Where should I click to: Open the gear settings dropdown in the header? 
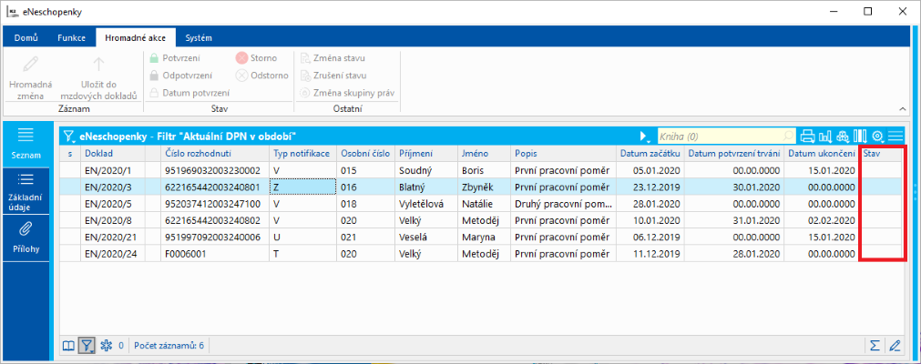click(878, 136)
